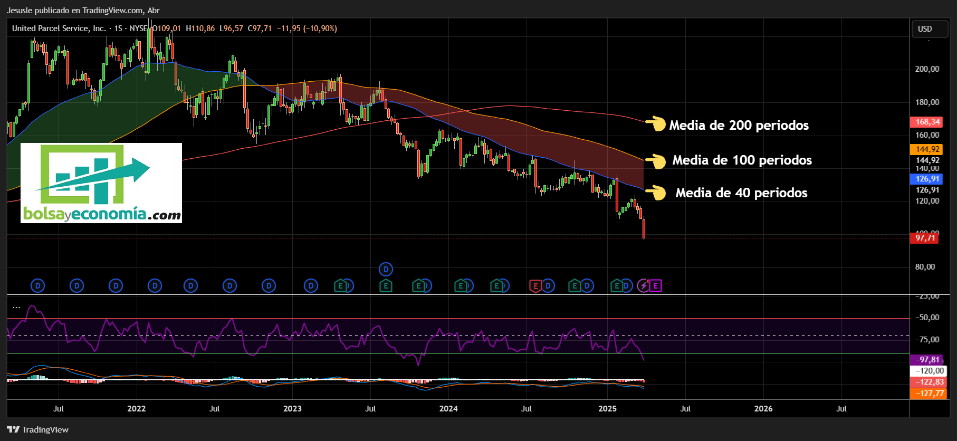Click the 80,00 price scale label

click(x=925, y=267)
